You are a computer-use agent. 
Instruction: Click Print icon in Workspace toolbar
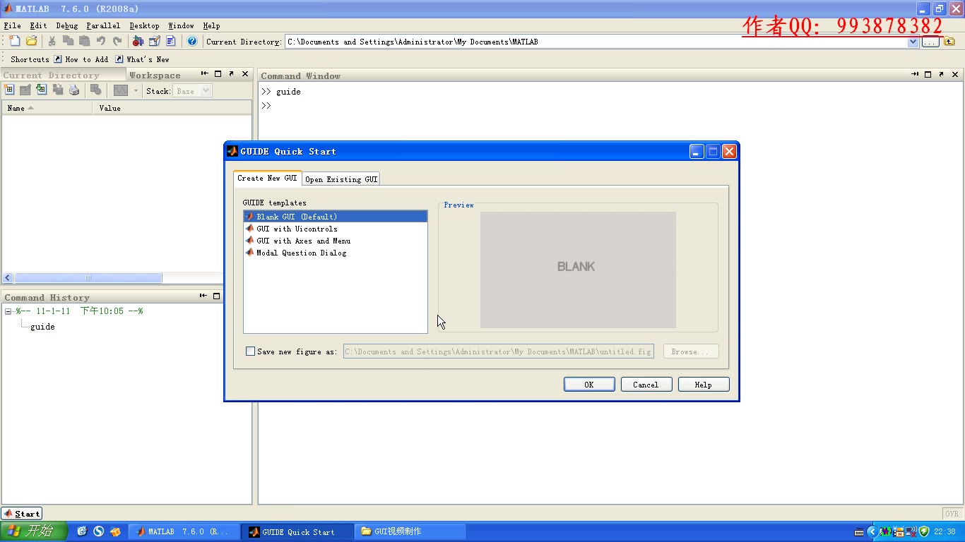tap(74, 90)
